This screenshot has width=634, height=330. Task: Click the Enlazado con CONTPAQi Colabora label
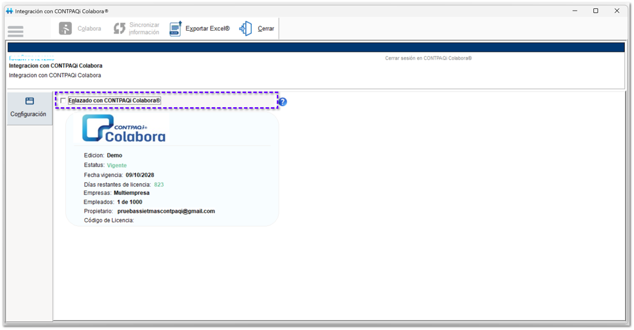(115, 100)
